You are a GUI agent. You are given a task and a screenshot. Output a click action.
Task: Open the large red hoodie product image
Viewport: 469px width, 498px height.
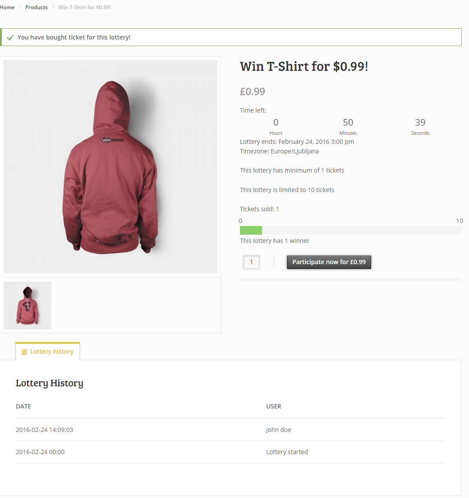110,167
